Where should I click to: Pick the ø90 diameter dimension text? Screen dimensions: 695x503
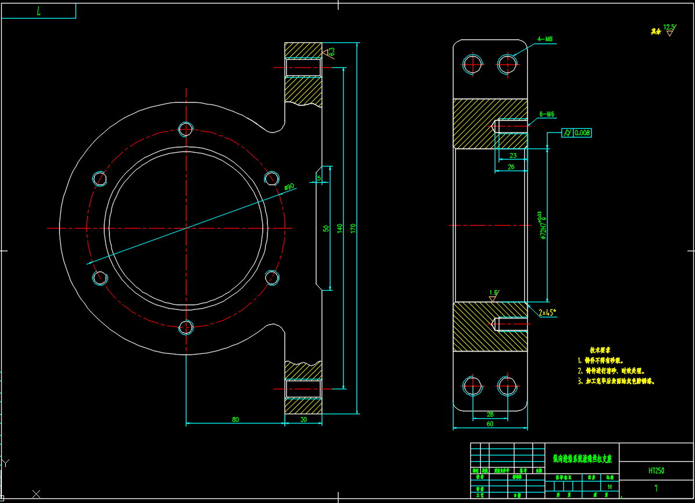pos(289,187)
